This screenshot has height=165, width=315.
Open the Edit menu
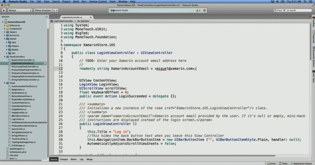point(39,1)
